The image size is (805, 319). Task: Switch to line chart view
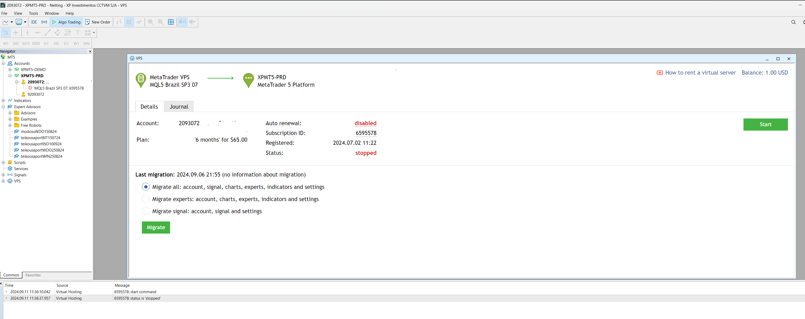coord(139,22)
